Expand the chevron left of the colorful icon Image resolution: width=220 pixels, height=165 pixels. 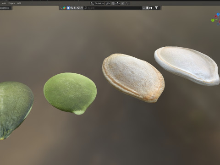pos(61,8)
